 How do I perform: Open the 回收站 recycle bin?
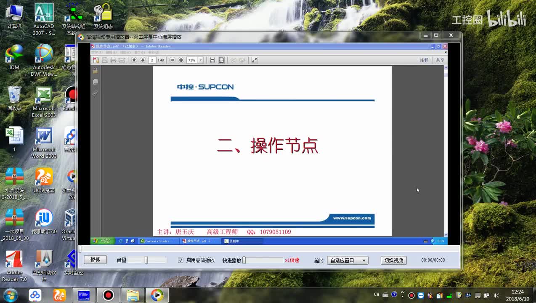point(14,98)
